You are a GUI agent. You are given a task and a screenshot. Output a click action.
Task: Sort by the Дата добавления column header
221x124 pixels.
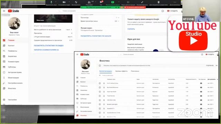point(212,79)
